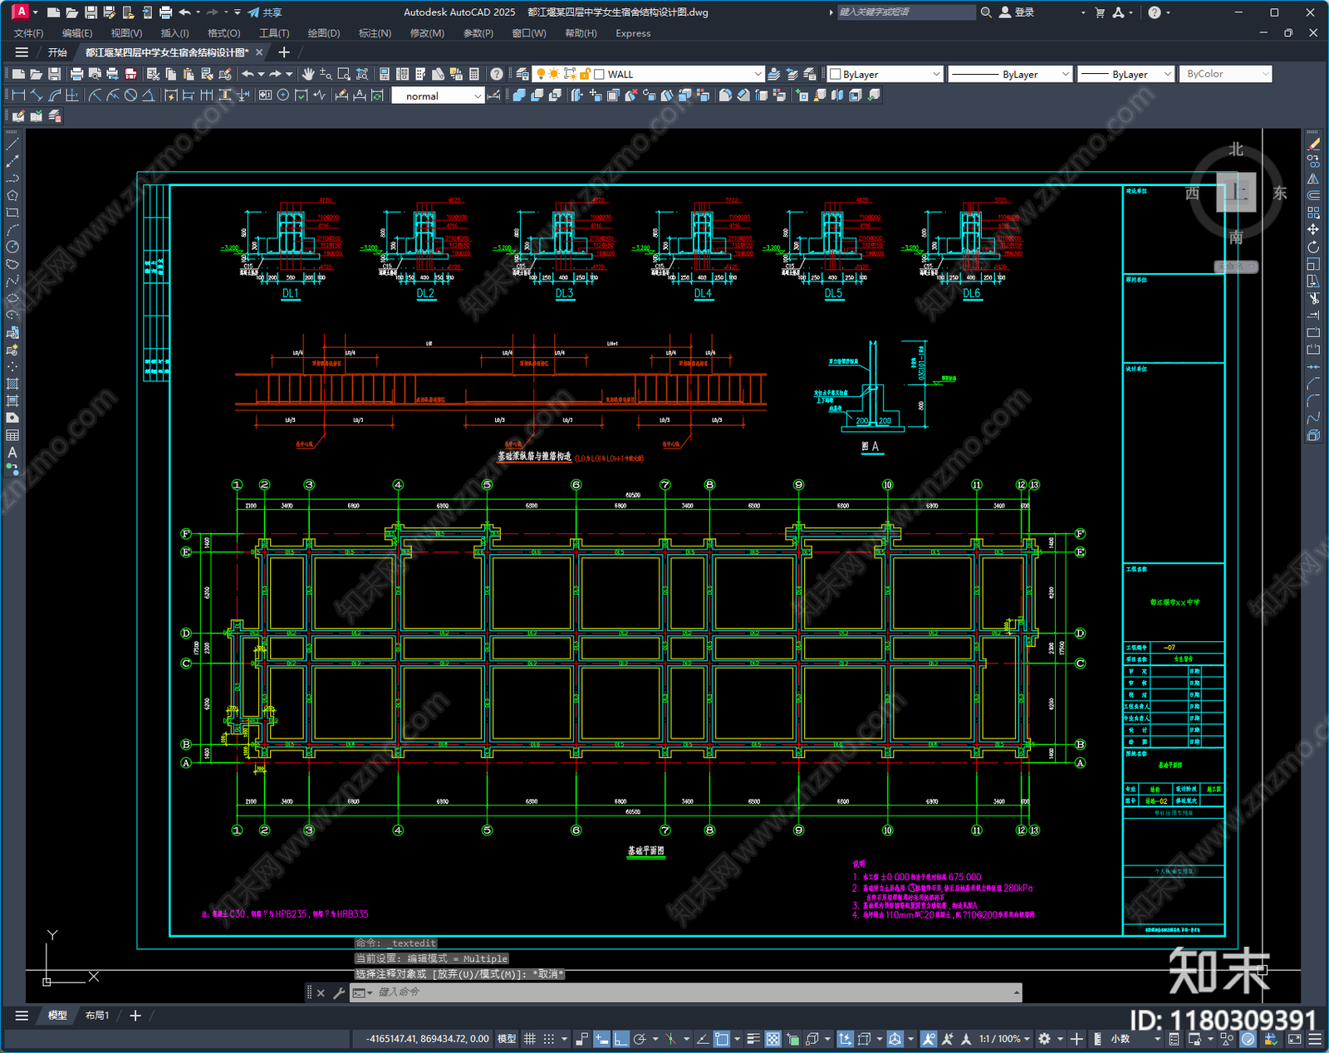Click the Mirror tool in right toolbar
The image size is (1329, 1053).
1313,179
